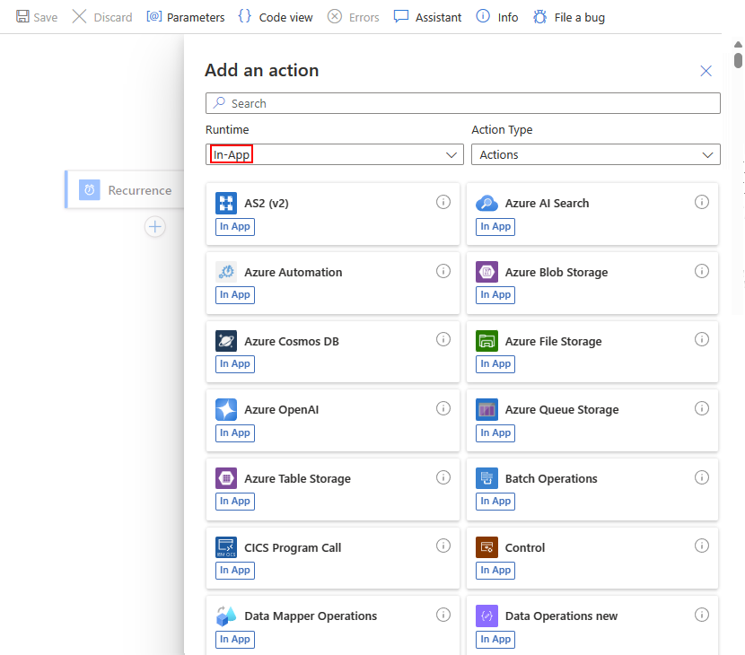
Task: Select the Azure Cosmos DB icon
Action: [x=226, y=341]
